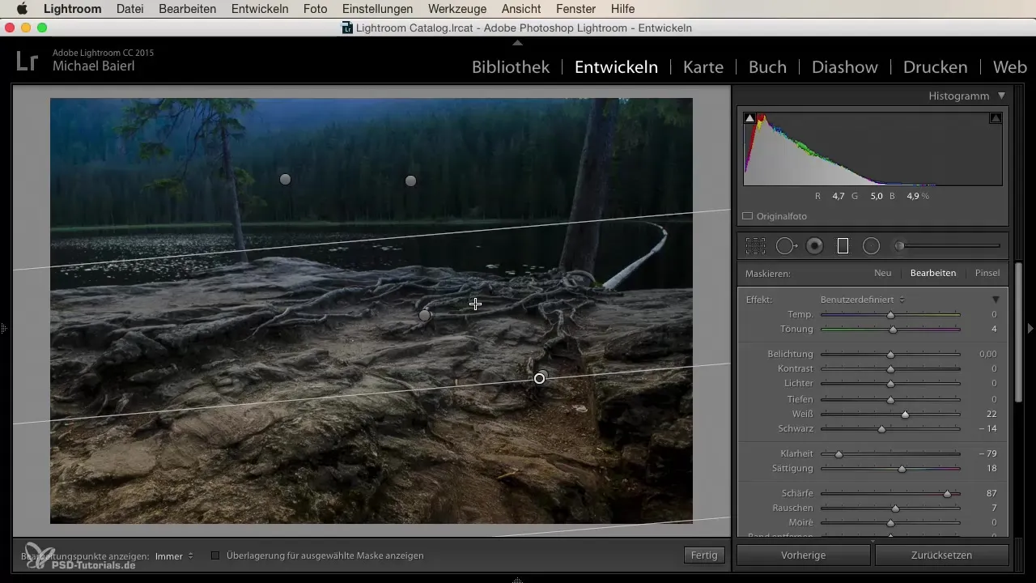Select the Spot Removal tool

(786, 245)
